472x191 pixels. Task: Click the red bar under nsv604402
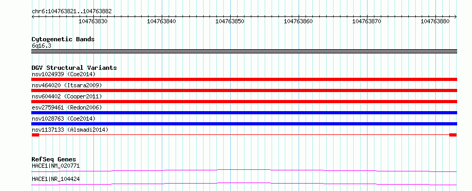point(244,102)
